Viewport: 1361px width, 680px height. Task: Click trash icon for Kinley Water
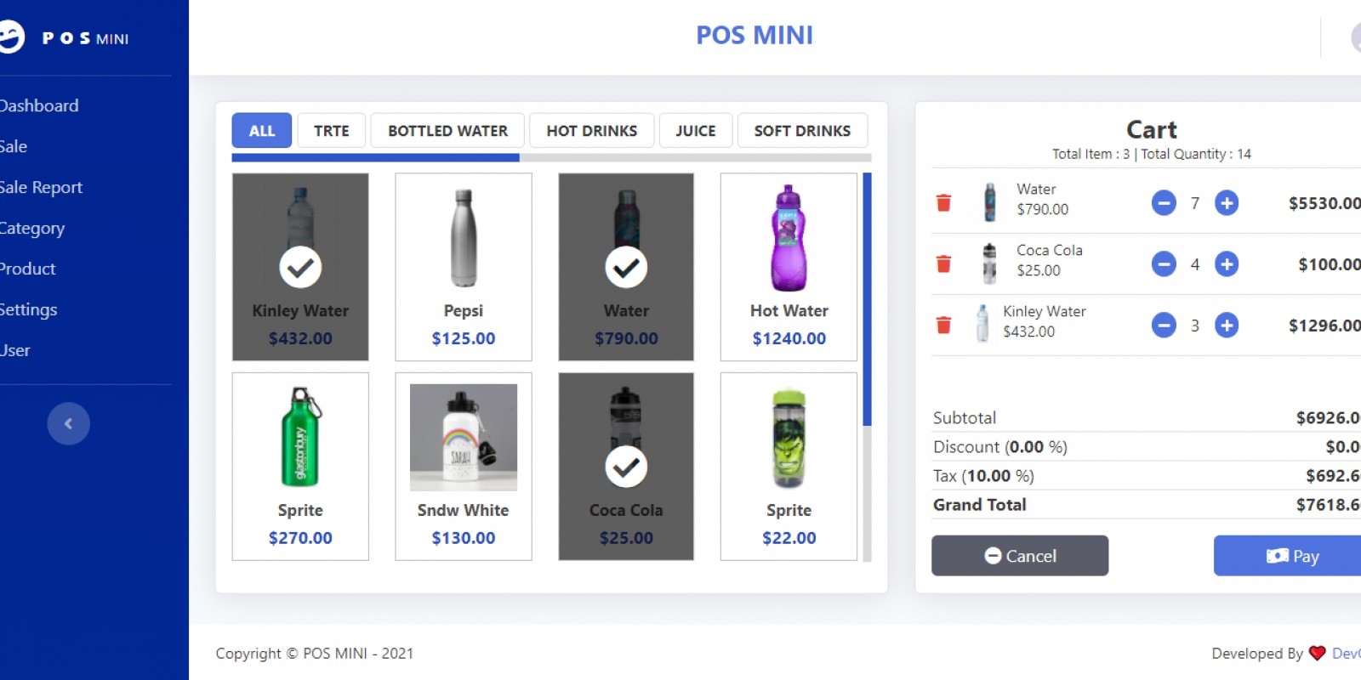click(943, 326)
